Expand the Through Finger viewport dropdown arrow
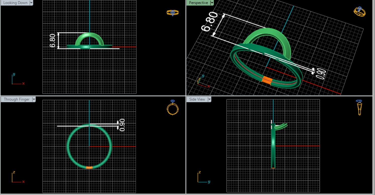 tap(34, 99)
